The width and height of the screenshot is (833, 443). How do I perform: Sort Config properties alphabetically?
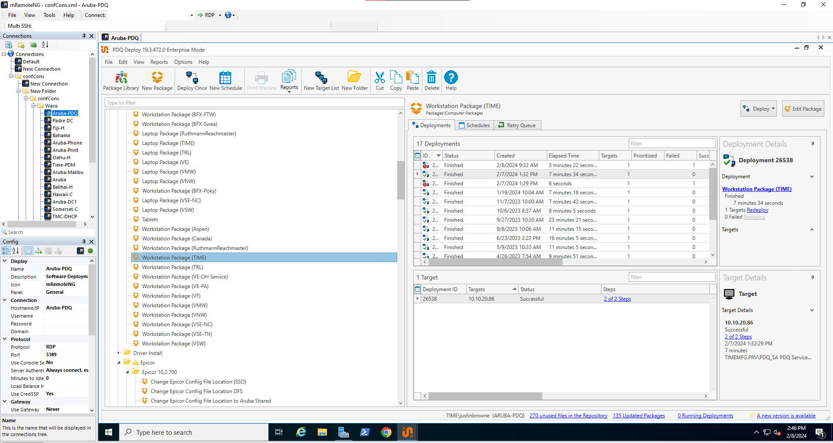click(x=16, y=251)
